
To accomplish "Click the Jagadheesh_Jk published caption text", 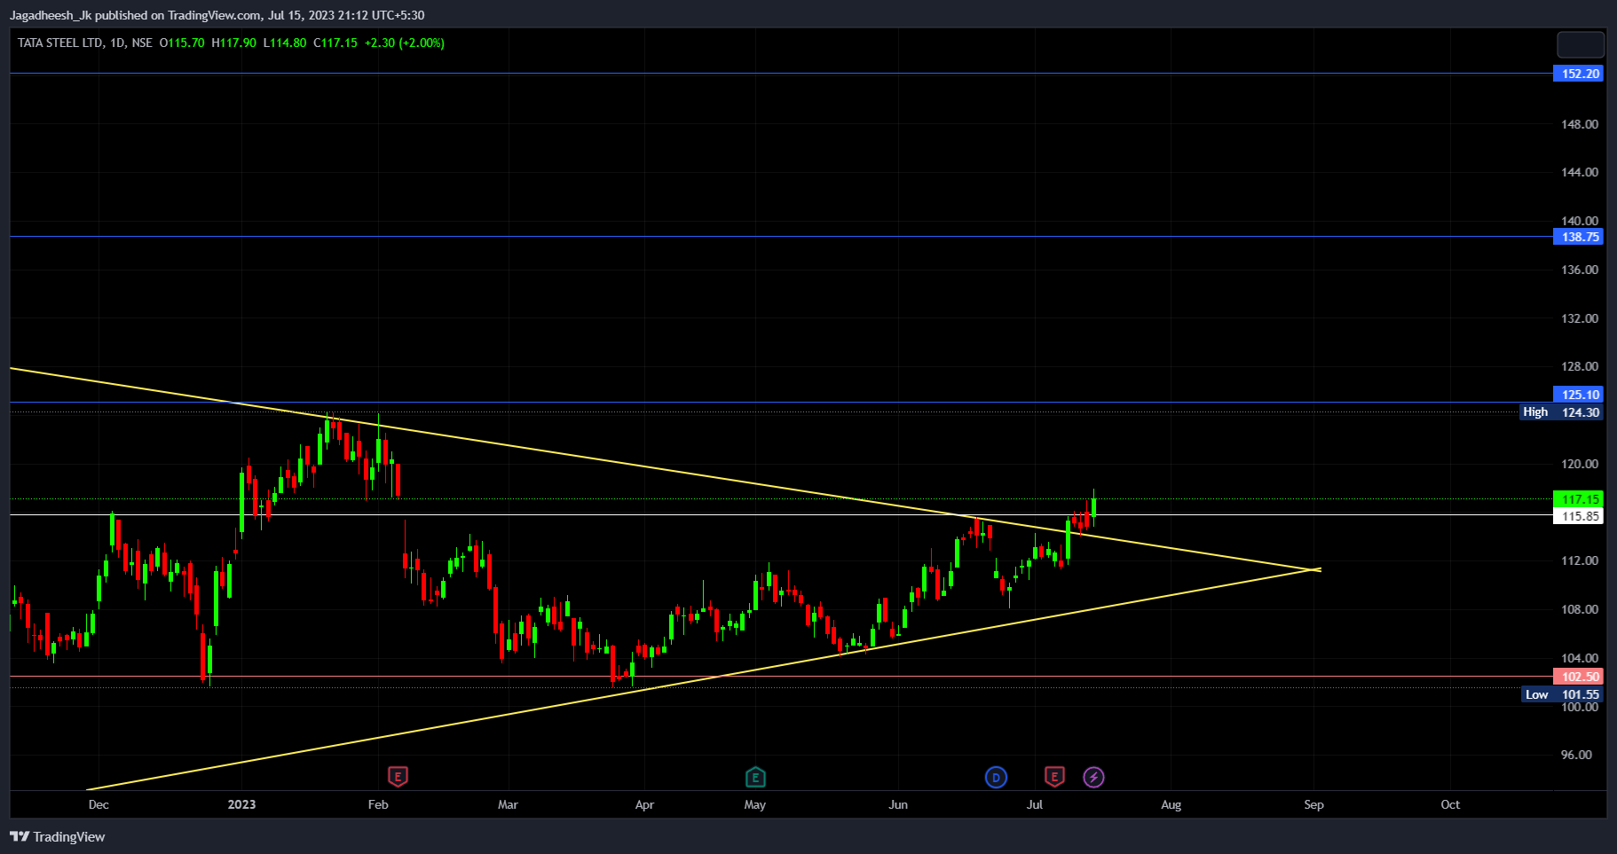I will 217,15.
